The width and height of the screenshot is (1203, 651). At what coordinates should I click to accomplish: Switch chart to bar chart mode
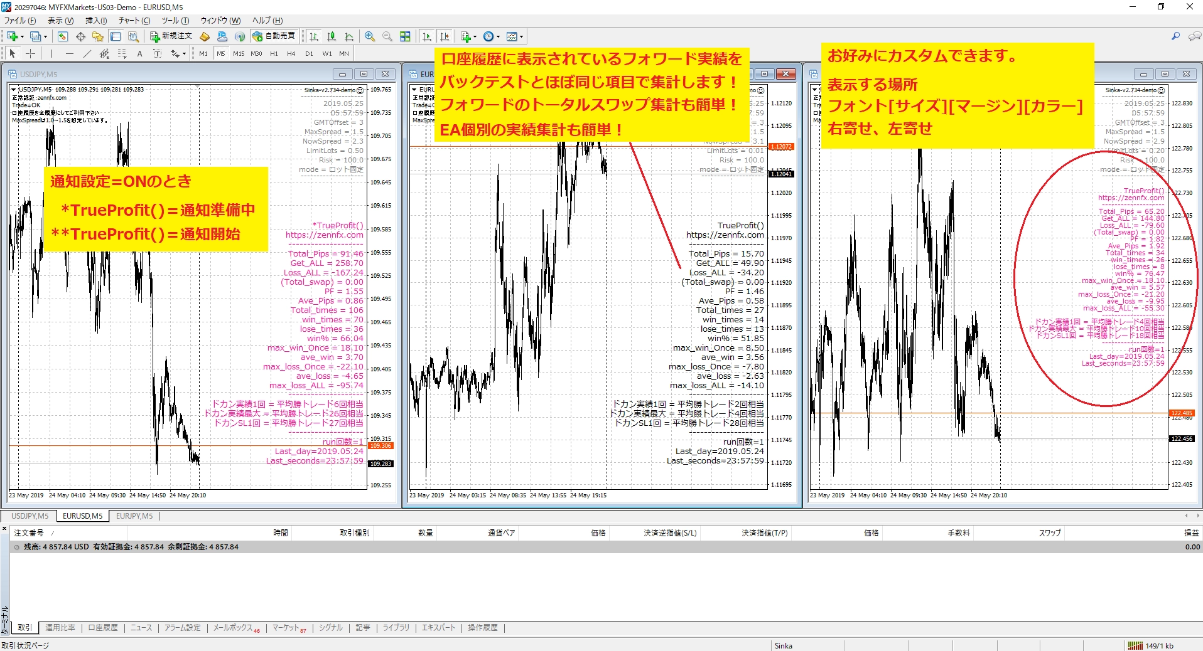point(314,36)
